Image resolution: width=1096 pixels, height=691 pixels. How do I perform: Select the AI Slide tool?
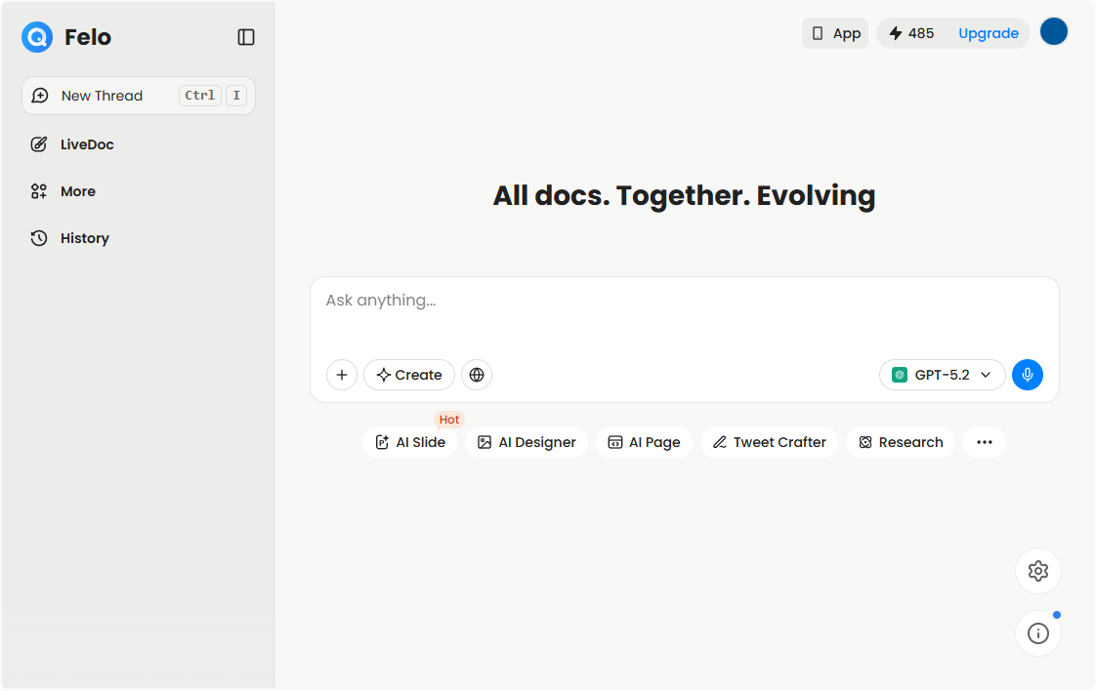point(410,442)
